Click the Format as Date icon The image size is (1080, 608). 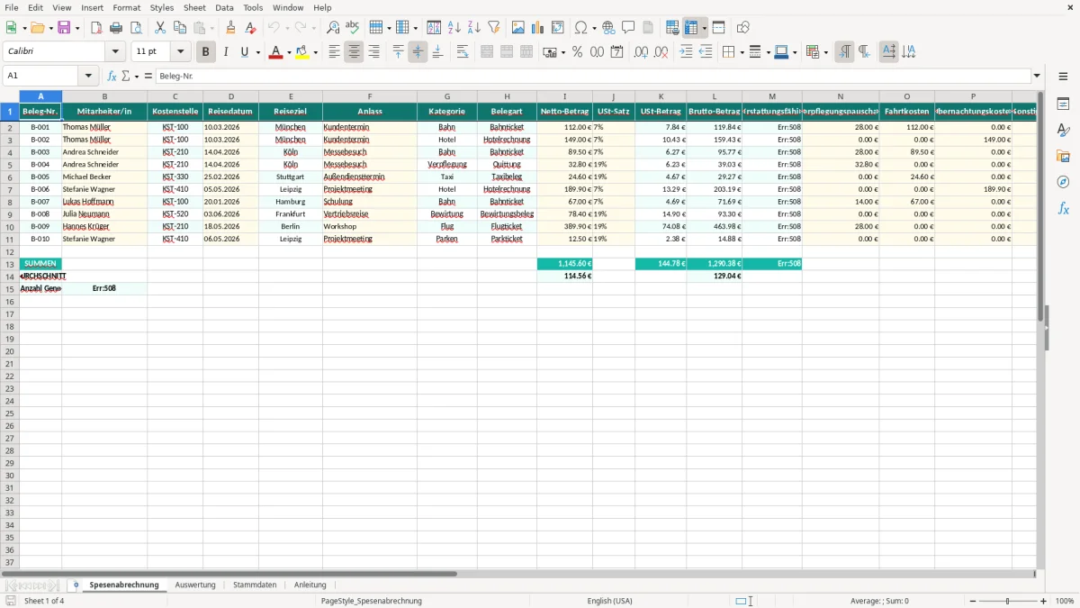616,52
